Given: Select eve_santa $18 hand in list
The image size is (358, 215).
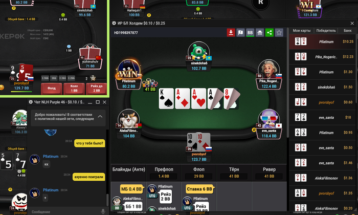Looking at the screenshot, I should [322, 117].
